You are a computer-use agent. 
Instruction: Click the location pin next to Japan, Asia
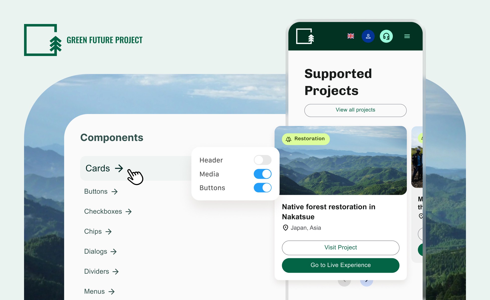(285, 228)
